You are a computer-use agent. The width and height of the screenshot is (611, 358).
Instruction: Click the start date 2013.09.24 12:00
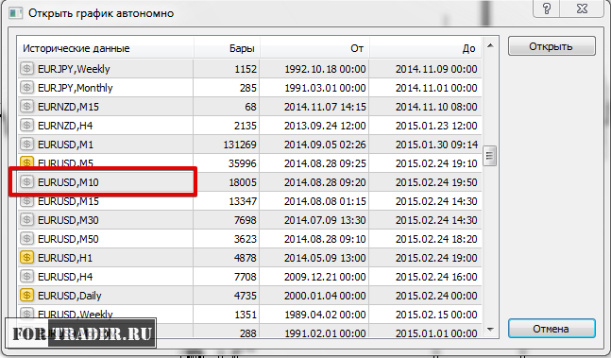(x=325, y=126)
